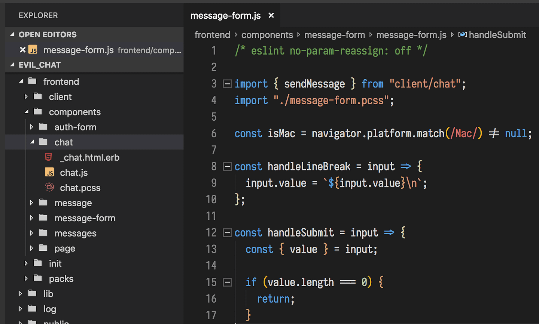This screenshot has height=324, width=539.
Task: Click the PostCSS icon beside chat.pcss
Action: point(49,187)
